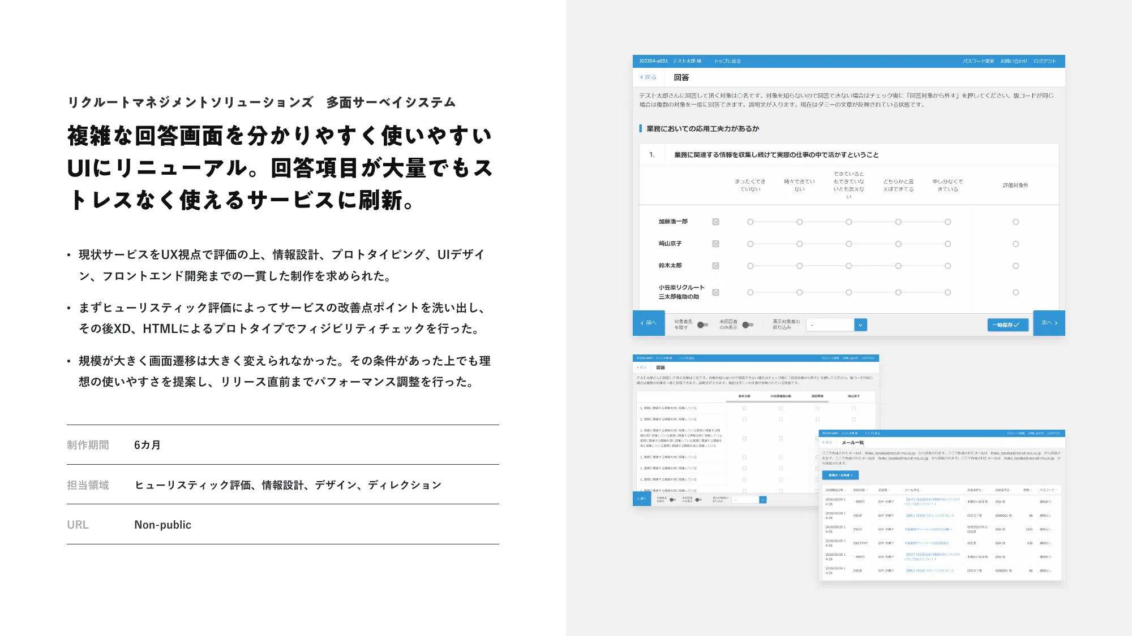The width and height of the screenshot is (1132, 636).
Task: Click 新規メール作成 button in mail list
Action: point(840,475)
